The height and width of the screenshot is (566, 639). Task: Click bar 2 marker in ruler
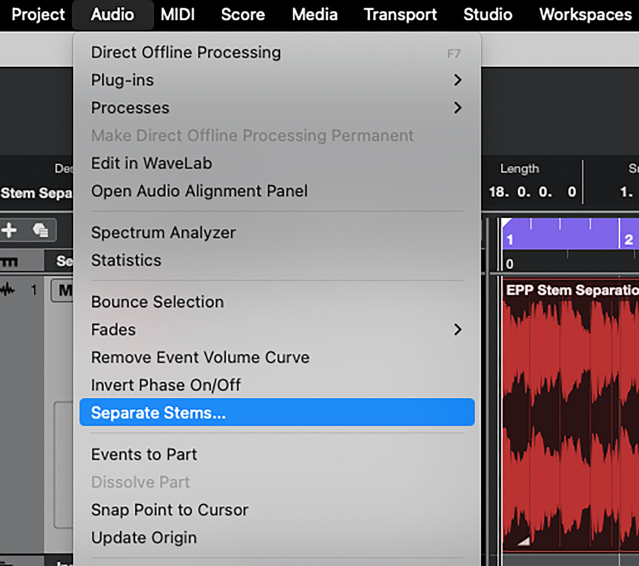point(629,240)
